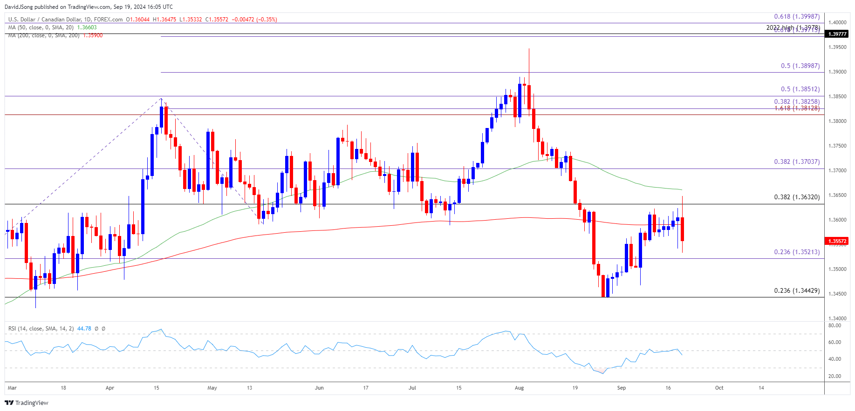Click the 0.618 (1.39987) Fibonacci label
Viewport: 855px width, 411px height.
point(797,16)
